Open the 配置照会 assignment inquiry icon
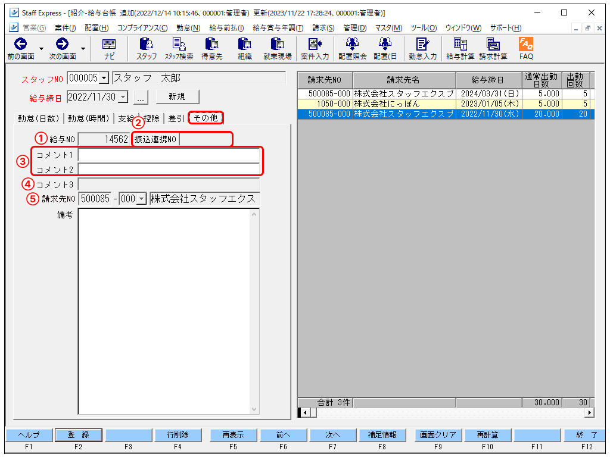The height and width of the screenshot is (457, 610). click(x=353, y=45)
